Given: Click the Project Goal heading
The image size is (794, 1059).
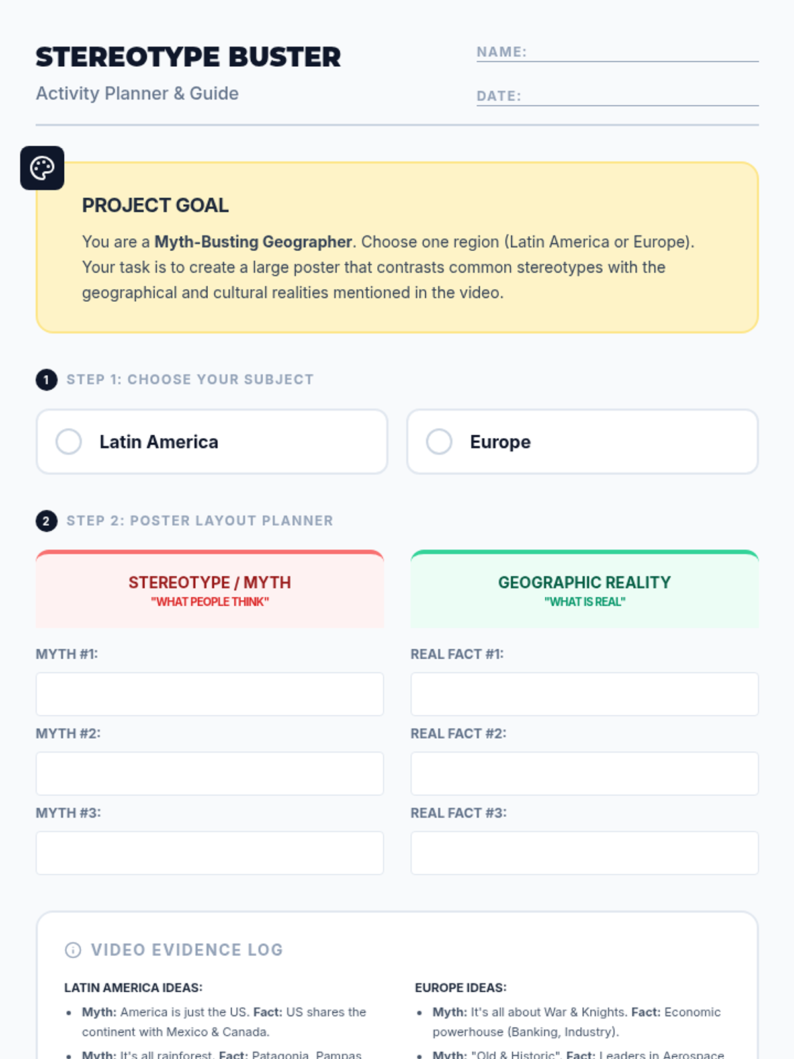Looking at the screenshot, I should 155,206.
